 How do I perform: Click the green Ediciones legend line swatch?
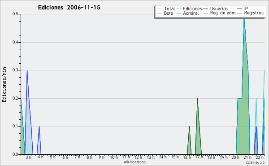(178, 9)
